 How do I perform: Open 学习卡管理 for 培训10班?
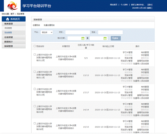(x=128, y=87)
